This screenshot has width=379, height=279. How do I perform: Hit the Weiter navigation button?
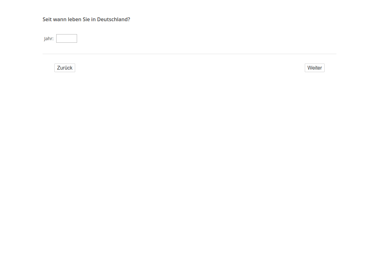click(314, 68)
